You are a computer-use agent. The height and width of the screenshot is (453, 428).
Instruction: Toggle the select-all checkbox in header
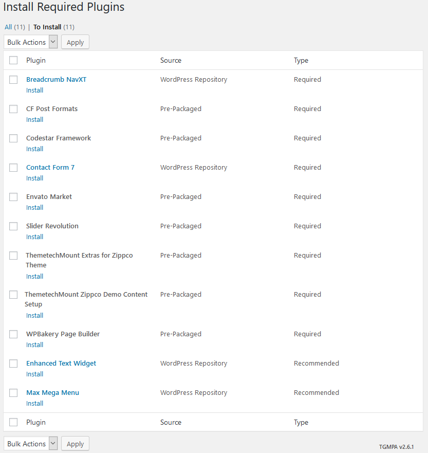[x=13, y=60]
